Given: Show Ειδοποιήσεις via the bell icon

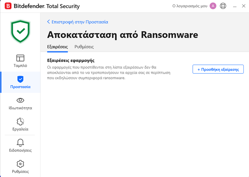Looking at the screenshot, I should (x=20, y=142).
